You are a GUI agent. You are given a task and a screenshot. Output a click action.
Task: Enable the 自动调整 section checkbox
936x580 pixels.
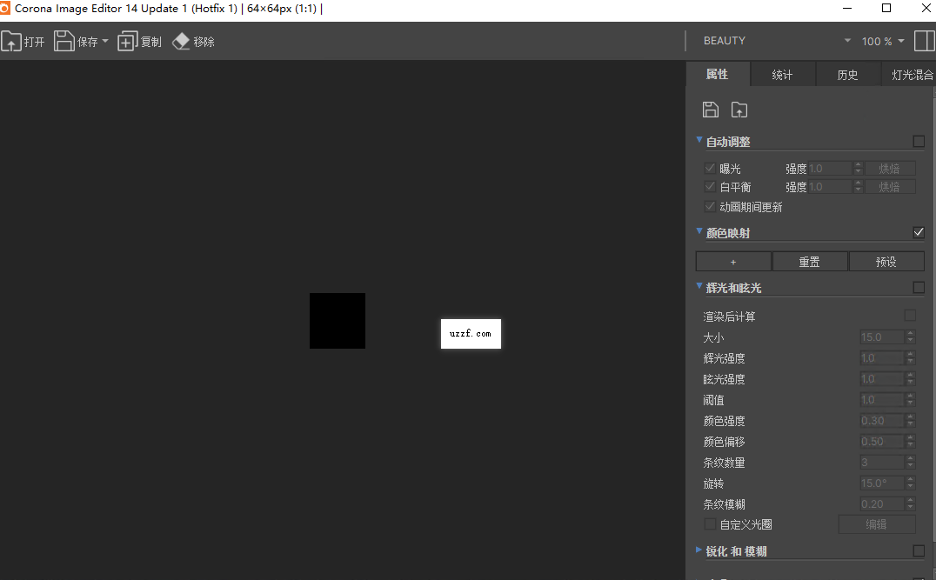click(919, 141)
